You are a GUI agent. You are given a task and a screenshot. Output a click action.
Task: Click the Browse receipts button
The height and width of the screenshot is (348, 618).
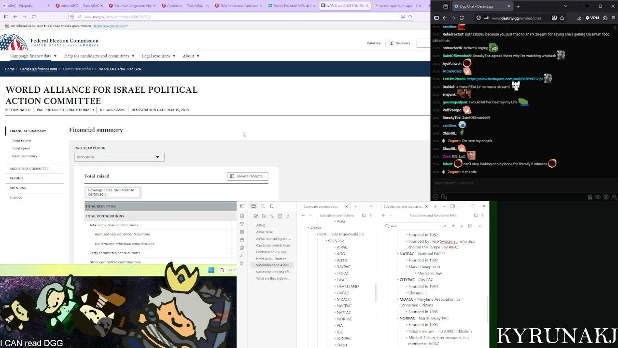(248, 176)
